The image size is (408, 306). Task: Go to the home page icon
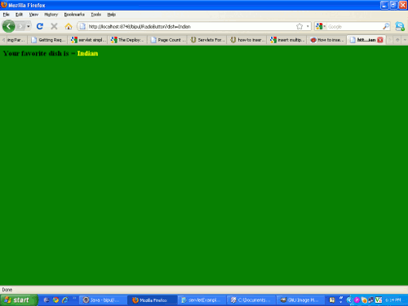point(69,26)
